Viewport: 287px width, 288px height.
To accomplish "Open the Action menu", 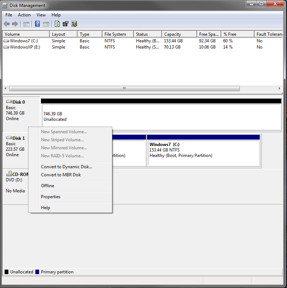I will click(24, 15).
